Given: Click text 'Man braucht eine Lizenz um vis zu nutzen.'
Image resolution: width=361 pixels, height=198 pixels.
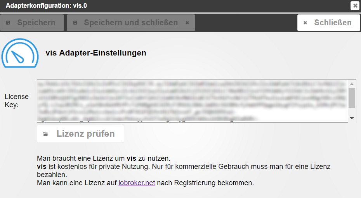Looking at the screenshot, I should (104, 158).
